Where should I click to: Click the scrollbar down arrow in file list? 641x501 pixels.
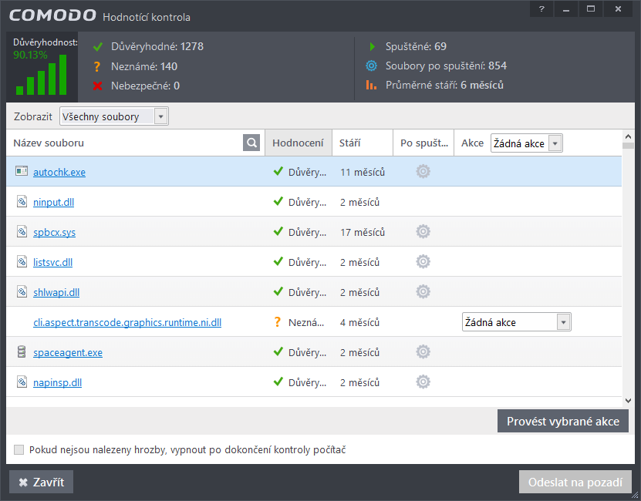[x=628, y=400]
